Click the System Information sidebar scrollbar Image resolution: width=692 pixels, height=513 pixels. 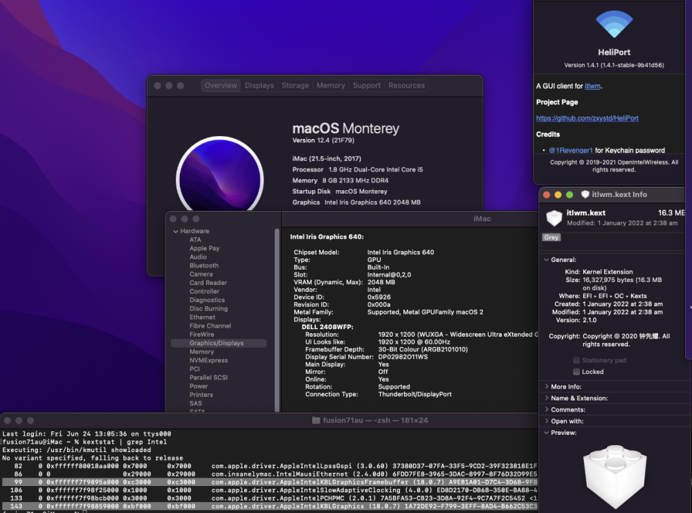coord(277,320)
